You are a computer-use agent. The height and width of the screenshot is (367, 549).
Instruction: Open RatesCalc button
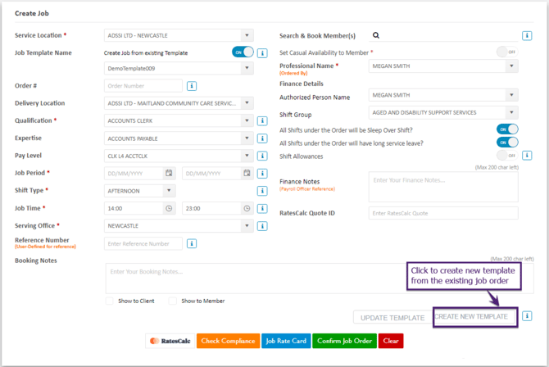pyautogui.click(x=170, y=341)
